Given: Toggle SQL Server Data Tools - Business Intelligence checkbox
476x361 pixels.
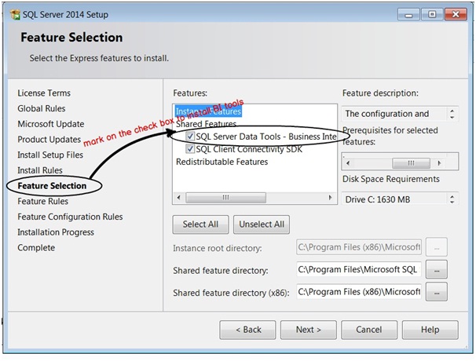Looking at the screenshot, I should coord(190,137).
